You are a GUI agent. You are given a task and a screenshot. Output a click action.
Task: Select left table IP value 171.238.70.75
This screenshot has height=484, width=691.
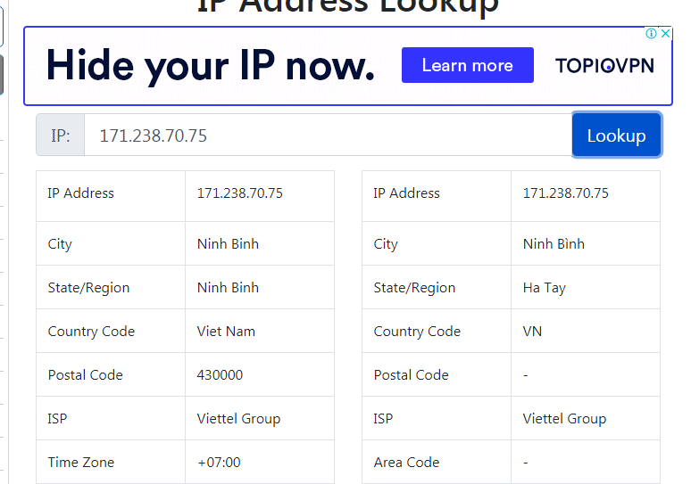240,193
